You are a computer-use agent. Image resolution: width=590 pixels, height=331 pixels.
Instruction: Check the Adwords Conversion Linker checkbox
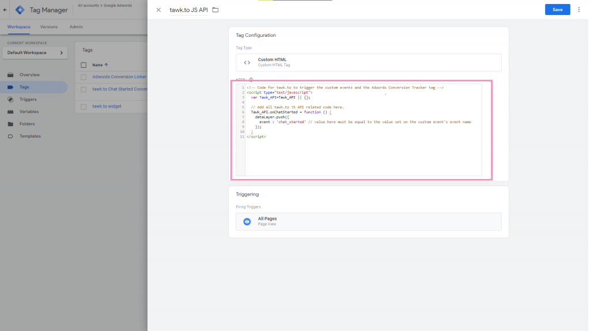click(x=84, y=77)
